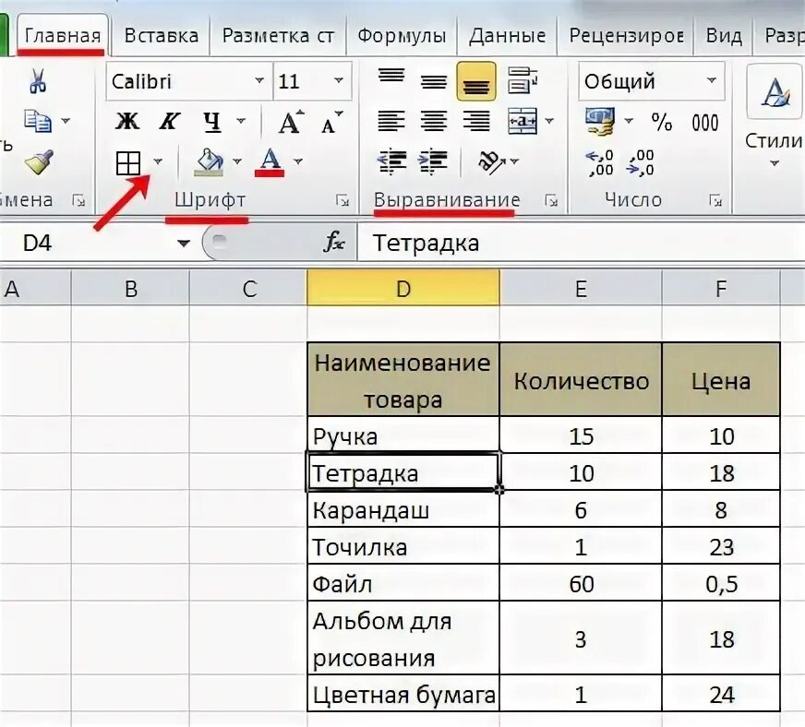Align text right

pyautogui.click(x=476, y=122)
